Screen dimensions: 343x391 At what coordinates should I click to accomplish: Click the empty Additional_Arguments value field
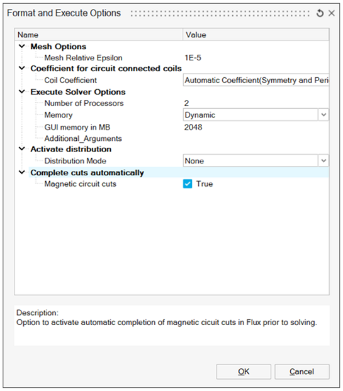tap(256, 138)
